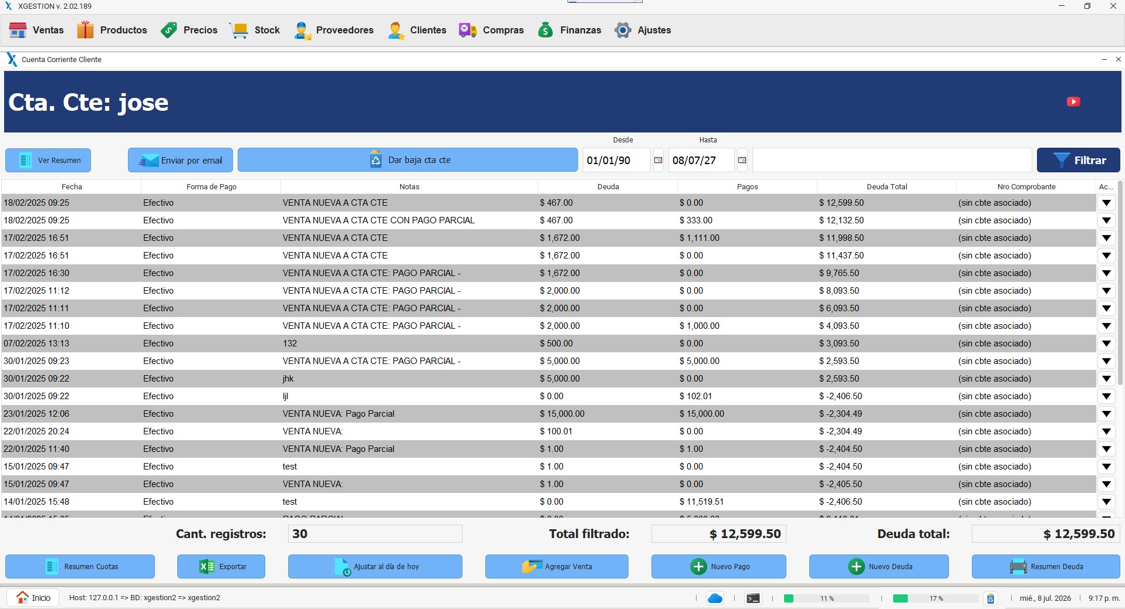Expand actions for row $ 11,437.50
The width and height of the screenshot is (1125, 609).
click(x=1106, y=256)
